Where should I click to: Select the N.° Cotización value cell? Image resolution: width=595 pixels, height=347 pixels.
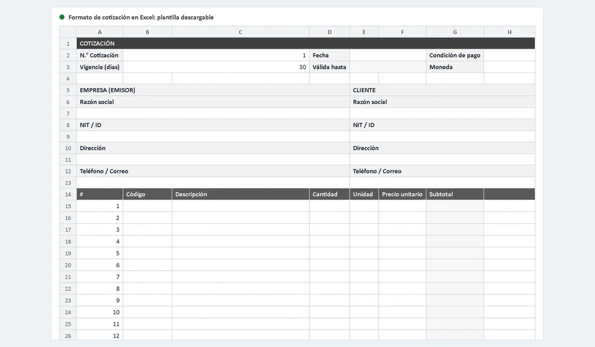tap(216, 55)
